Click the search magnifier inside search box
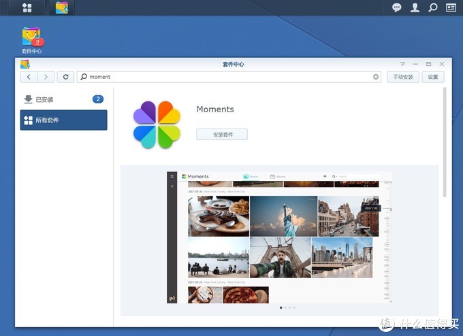463x336 pixels. point(84,77)
